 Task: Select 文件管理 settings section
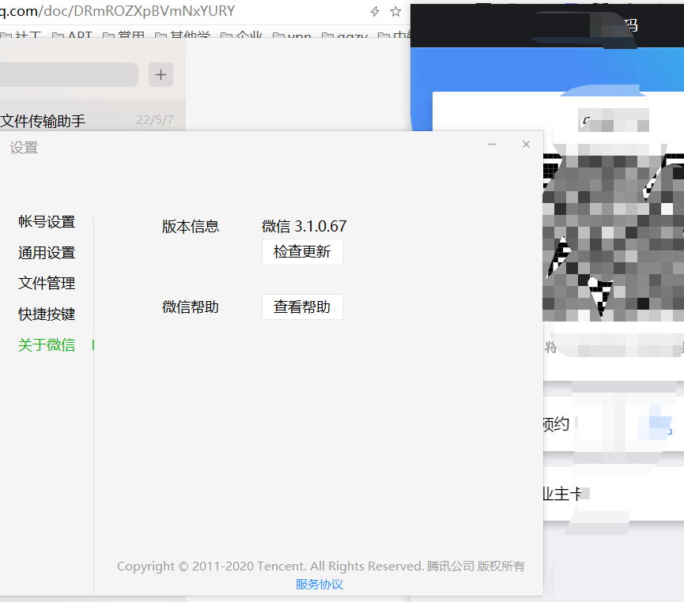point(47,283)
